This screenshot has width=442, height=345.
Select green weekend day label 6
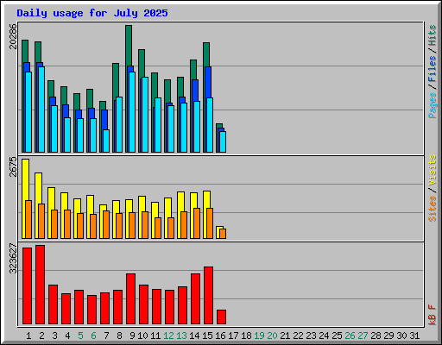[93, 336]
